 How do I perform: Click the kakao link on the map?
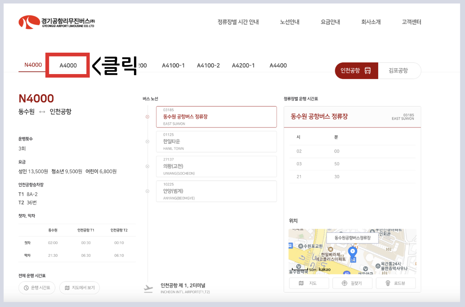coord(325,269)
